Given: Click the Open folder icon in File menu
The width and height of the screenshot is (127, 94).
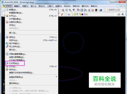Looking at the screenshot, I should tap(7, 16).
